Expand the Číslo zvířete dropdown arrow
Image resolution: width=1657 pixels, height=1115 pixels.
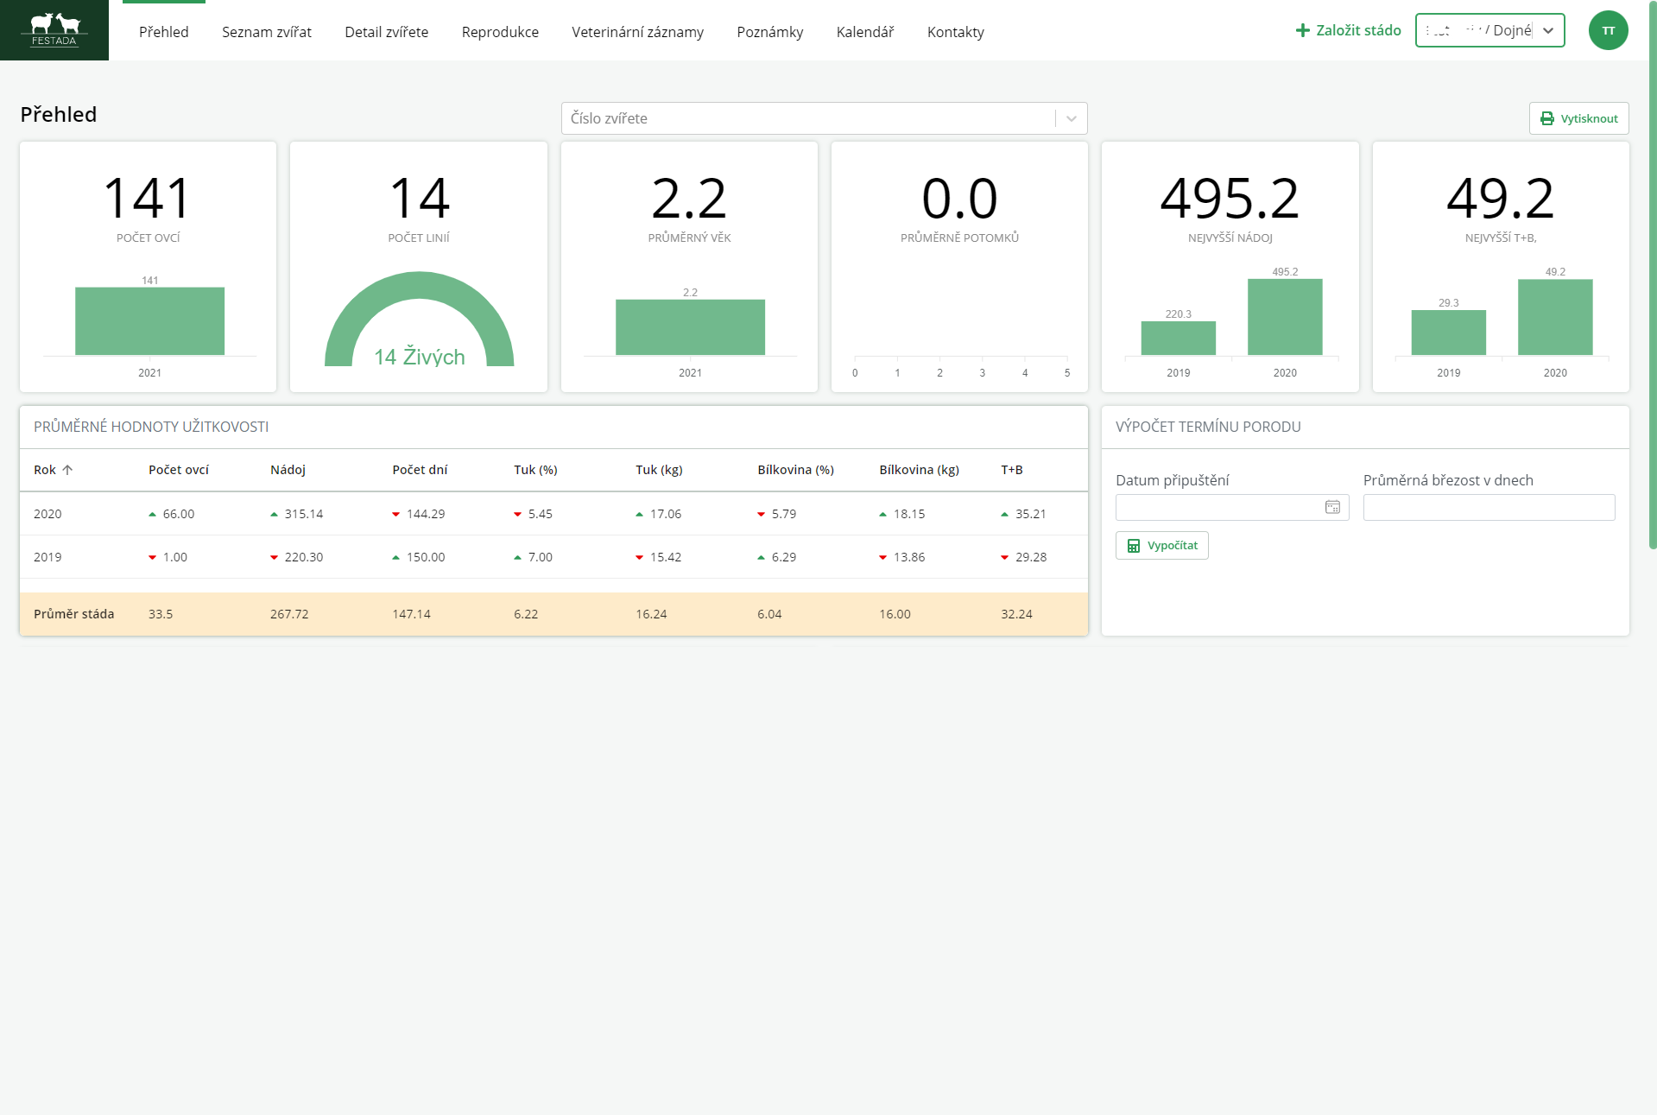click(x=1071, y=119)
